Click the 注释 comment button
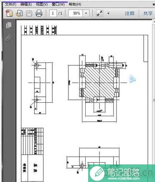Viewport: 155px width, 182px height. coord(130,13)
